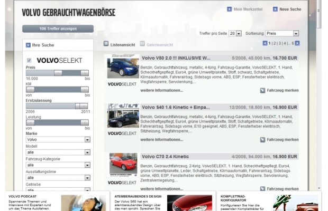328x211 pixels.
Task: Open the Treffer pro Seite dropdown
Action: (x=235, y=33)
